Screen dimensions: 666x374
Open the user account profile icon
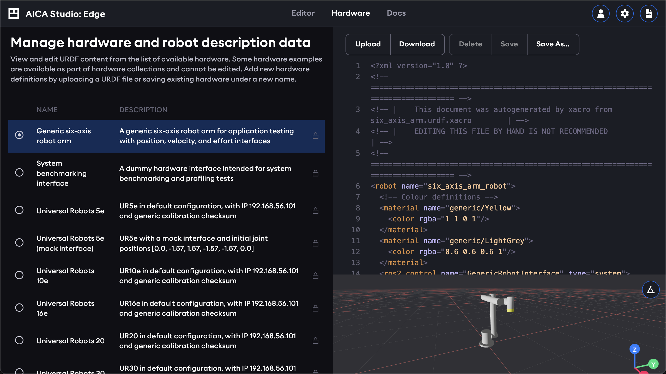(x=601, y=14)
